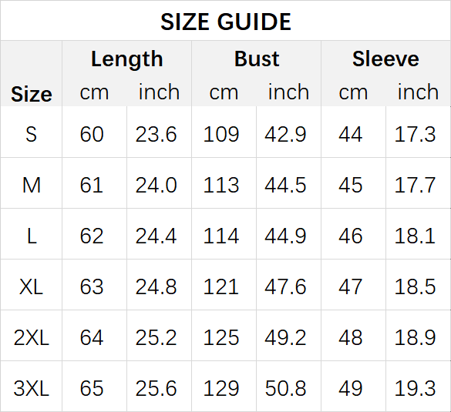451x412 pixels.
Task: Select the L size row label
Action: pos(32,236)
